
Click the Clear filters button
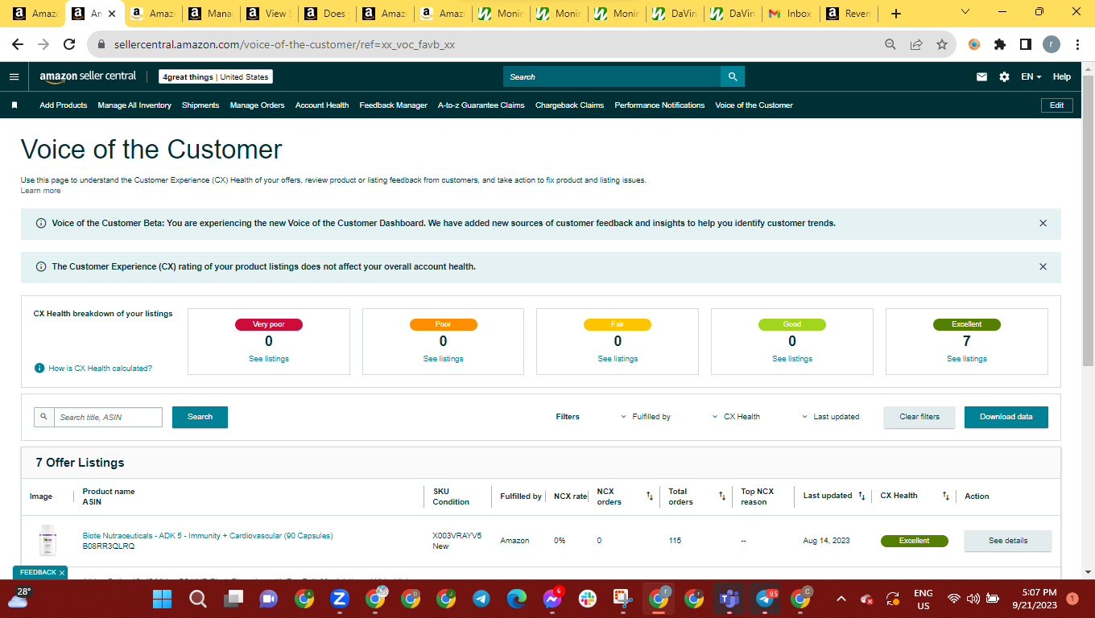pyautogui.click(x=919, y=417)
